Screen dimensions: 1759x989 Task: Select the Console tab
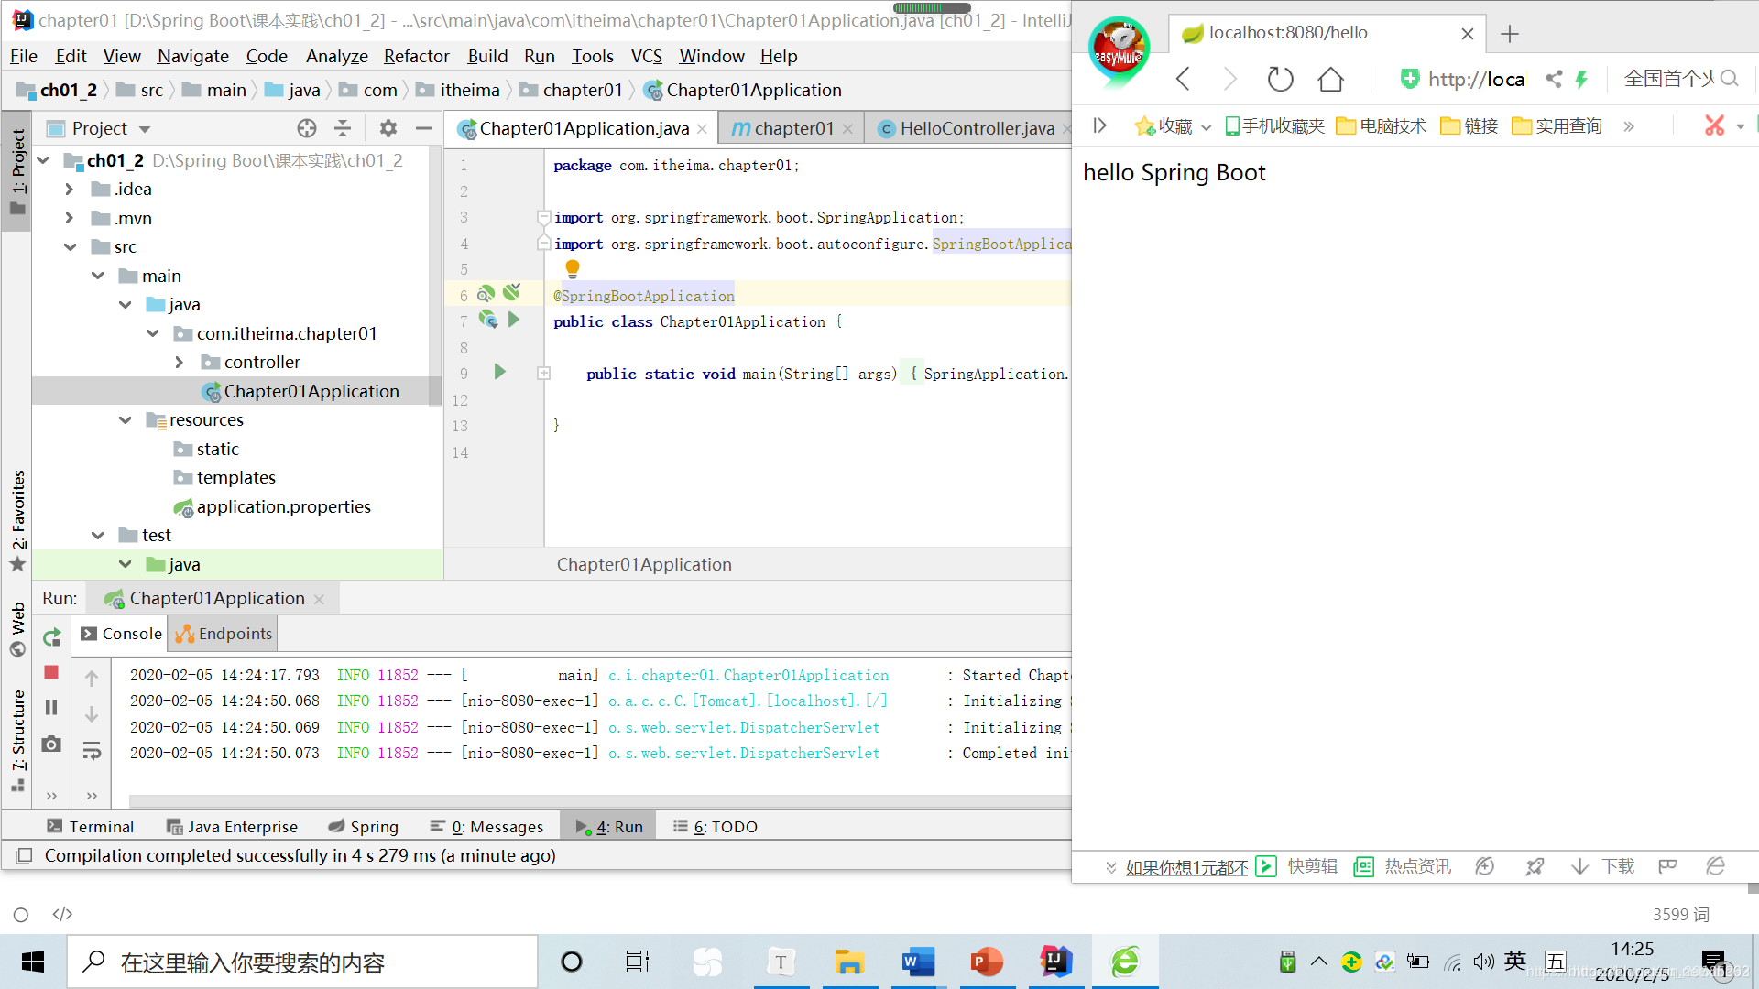point(121,634)
